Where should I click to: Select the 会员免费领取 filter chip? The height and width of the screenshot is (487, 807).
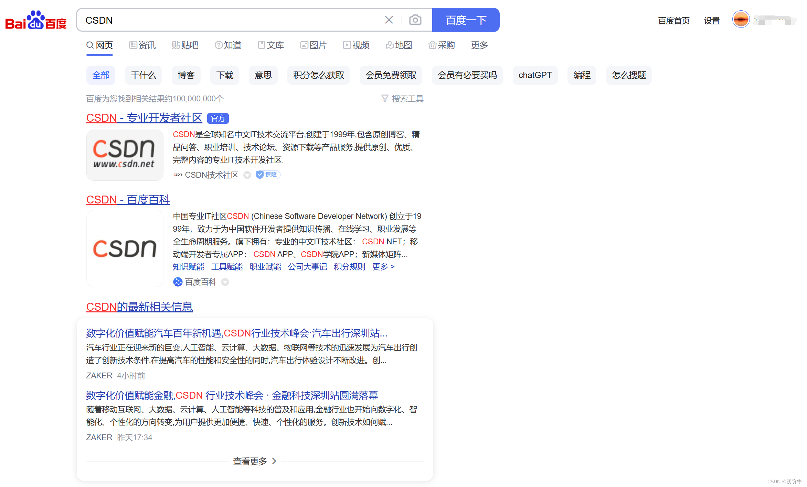391,75
